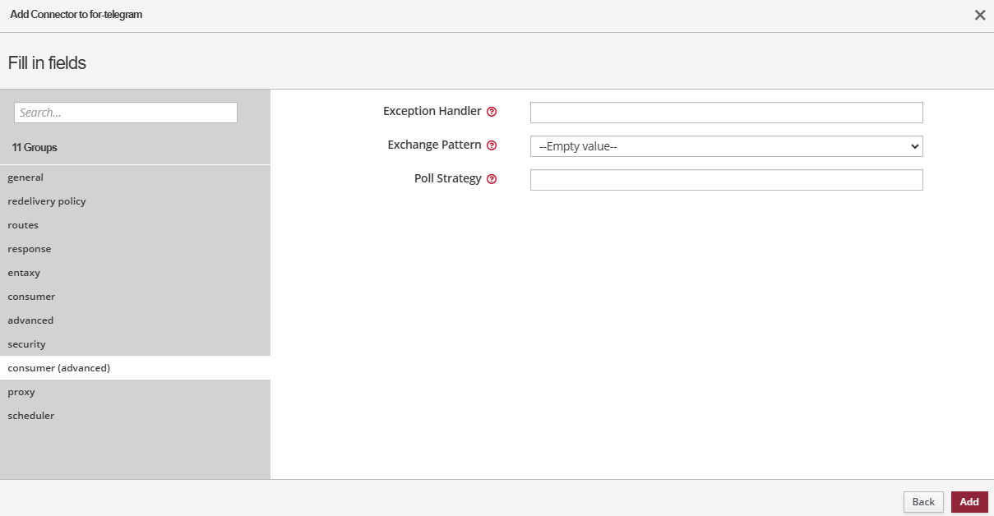Switch to the proxy group
This screenshot has width=994, height=516.
coord(21,392)
